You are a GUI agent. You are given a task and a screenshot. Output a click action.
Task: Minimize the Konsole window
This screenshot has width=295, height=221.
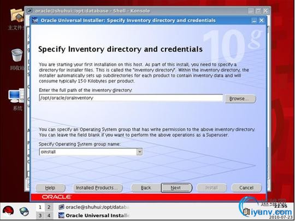(x=251, y=11)
